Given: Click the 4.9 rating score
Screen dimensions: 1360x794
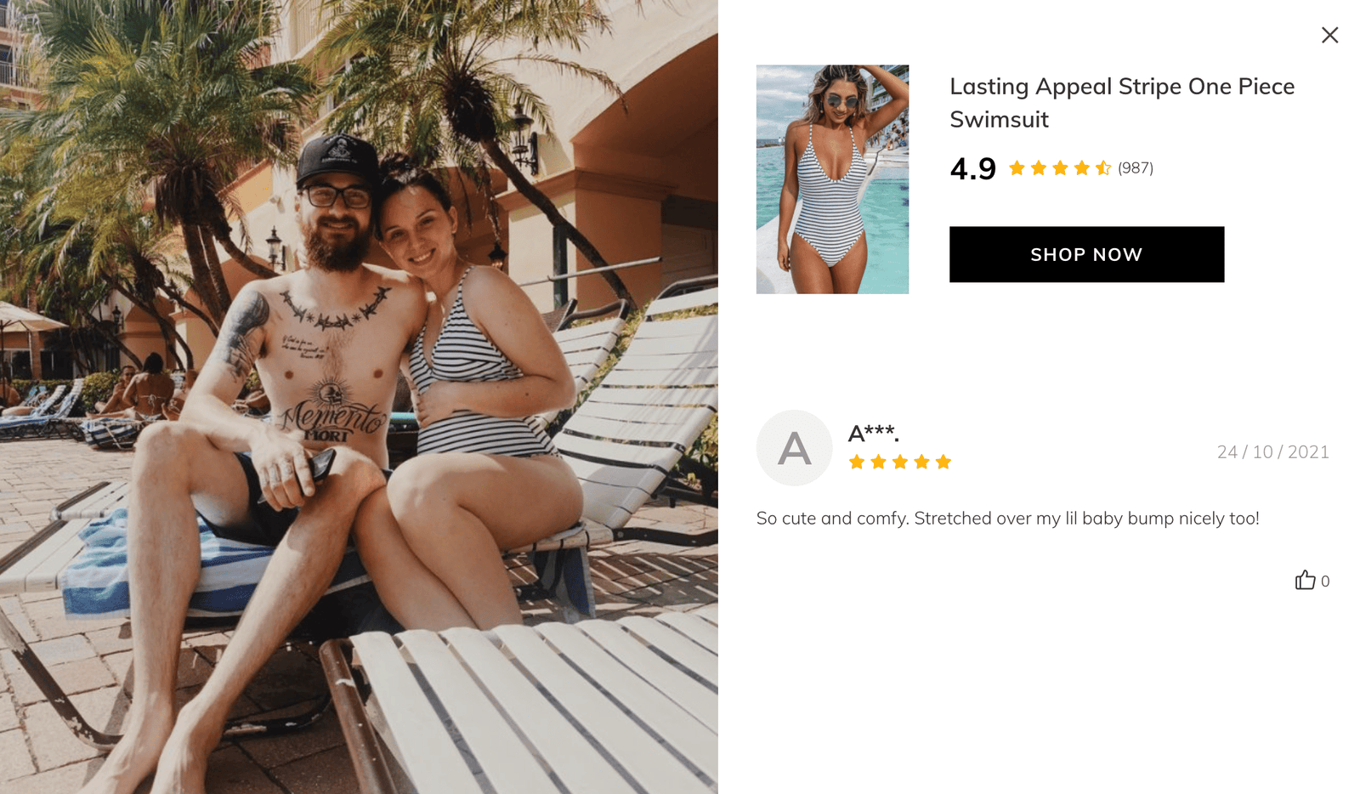Looking at the screenshot, I should (972, 168).
